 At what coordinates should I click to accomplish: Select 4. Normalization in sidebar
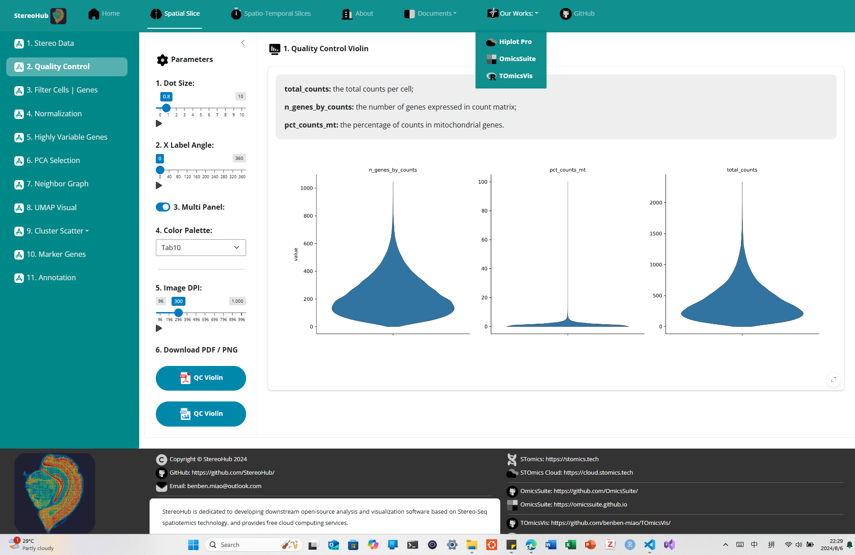(x=54, y=114)
